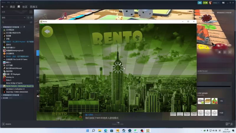Viewport: 236px width, 133px height.
Task: Select 再刷一把 PlayAgain in the list
Action: coord(13,74)
